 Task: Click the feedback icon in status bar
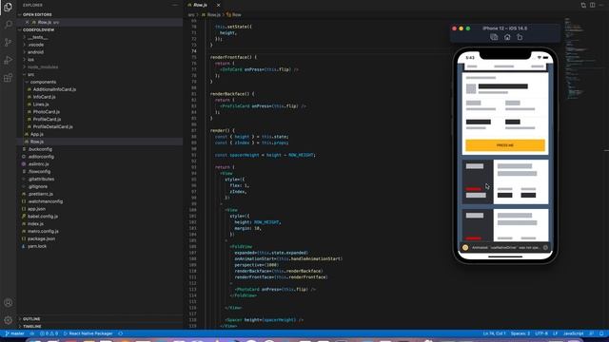click(592, 333)
